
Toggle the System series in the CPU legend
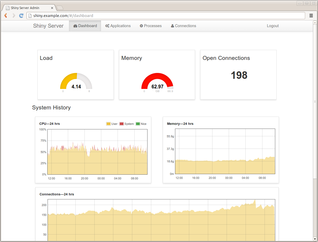(x=126, y=124)
